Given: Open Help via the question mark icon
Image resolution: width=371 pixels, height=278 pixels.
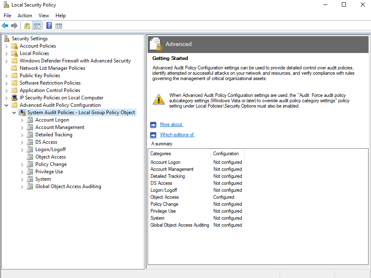Looking at the screenshot, I should (x=49, y=26).
